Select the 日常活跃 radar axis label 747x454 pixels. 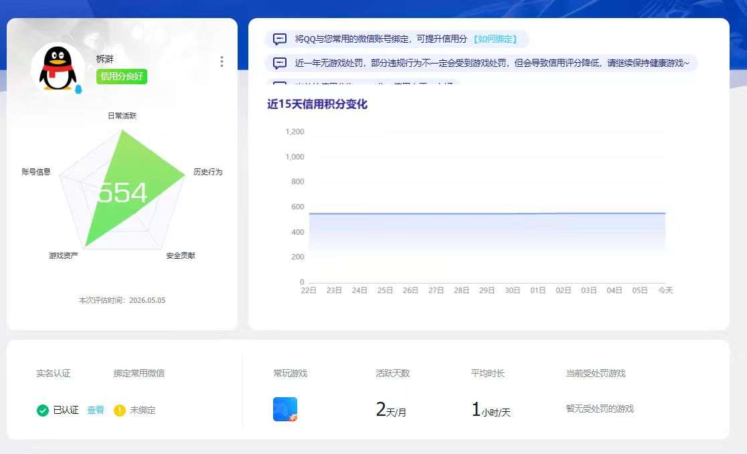point(122,116)
